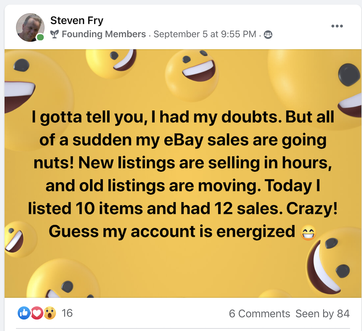Screen dimensions: 362x331
Task: Show who reacted via the 16 count
Action: tap(67, 313)
